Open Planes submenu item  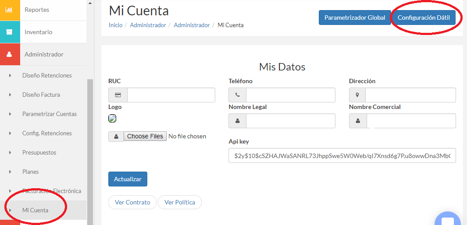coord(43,172)
